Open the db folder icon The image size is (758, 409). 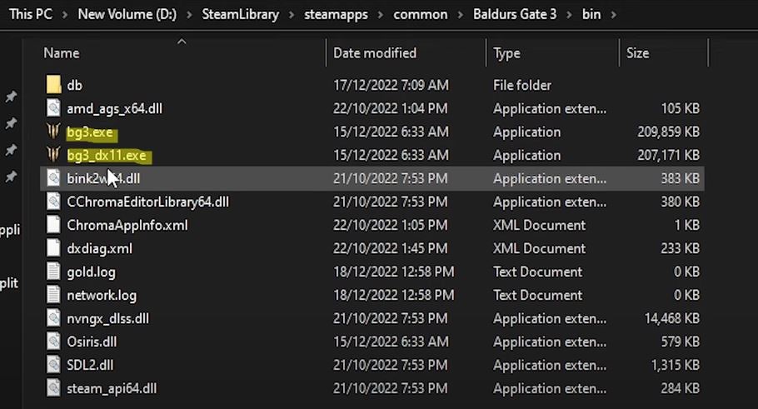[x=53, y=85]
